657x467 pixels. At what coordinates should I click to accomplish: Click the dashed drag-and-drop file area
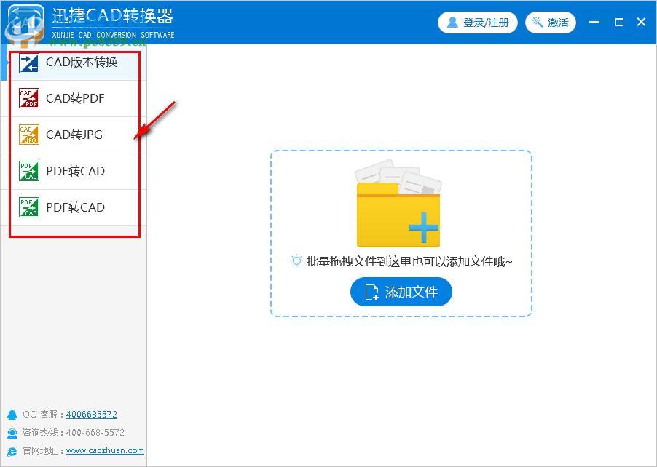[401, 233]
